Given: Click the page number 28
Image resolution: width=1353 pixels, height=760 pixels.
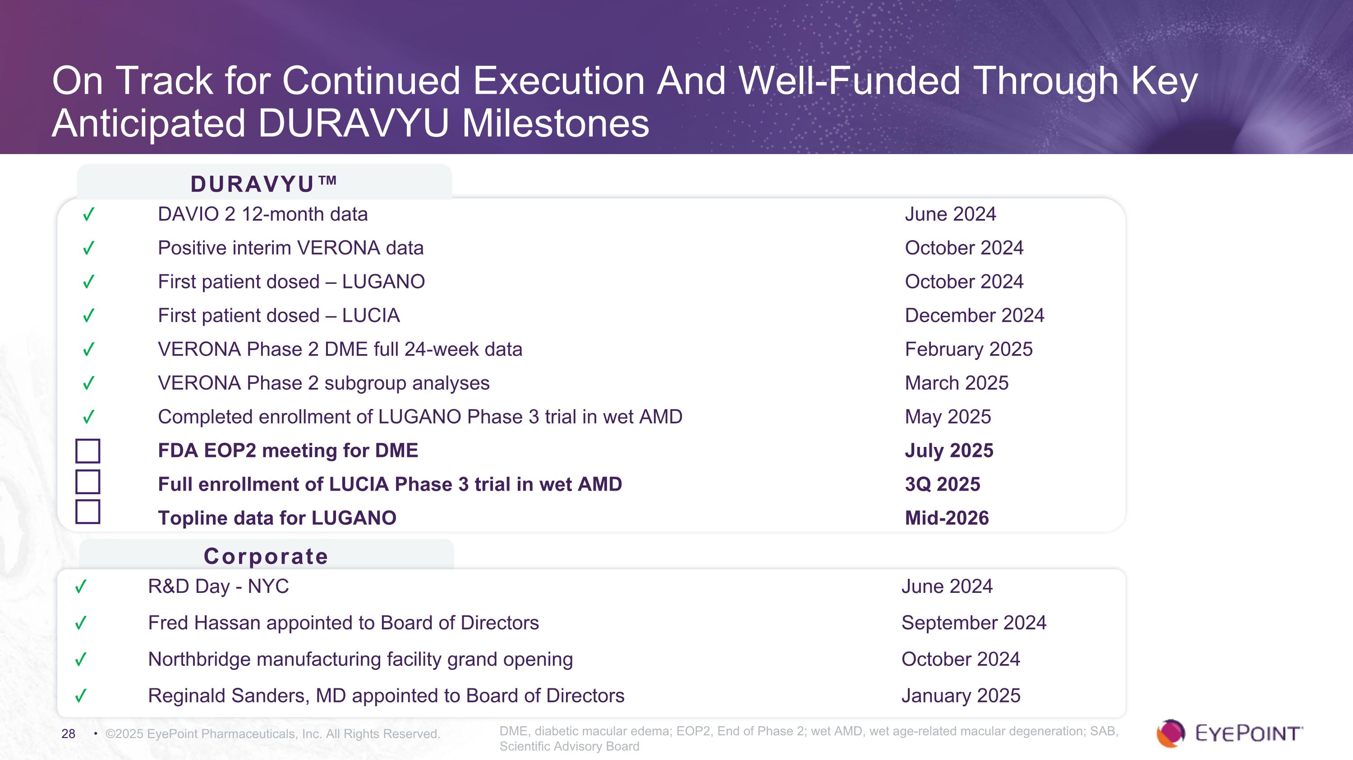Looking at the screenshot, I should click(x=68, y=734).
